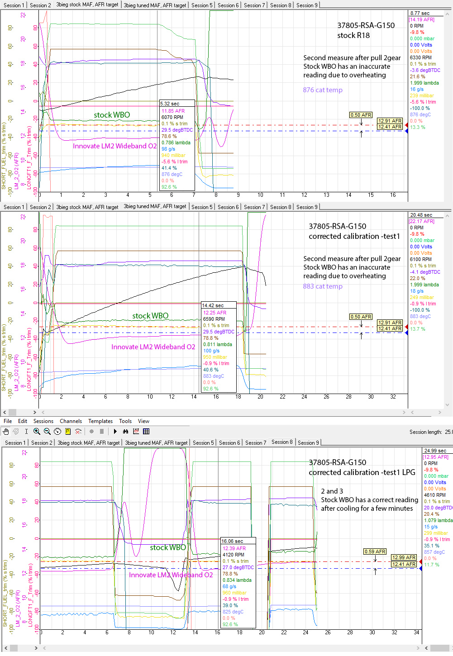Click the '6070 RPM' cursor value
The width and height of the screenshot is (453, 656).
pos(172,117)
